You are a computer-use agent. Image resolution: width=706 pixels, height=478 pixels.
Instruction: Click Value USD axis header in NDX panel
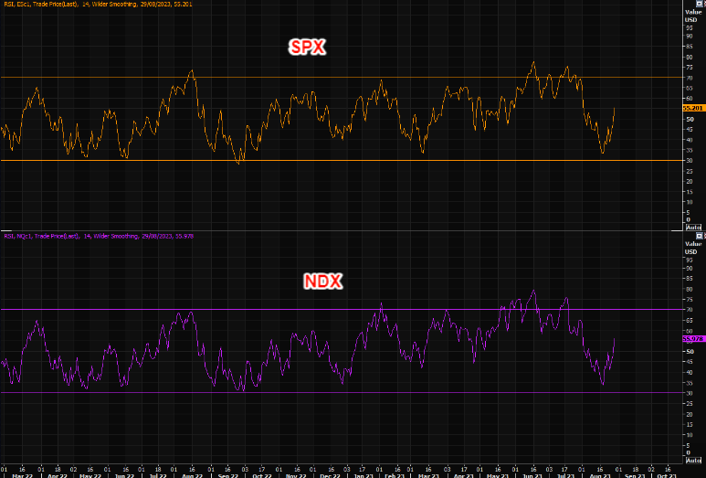pos(693,248)
